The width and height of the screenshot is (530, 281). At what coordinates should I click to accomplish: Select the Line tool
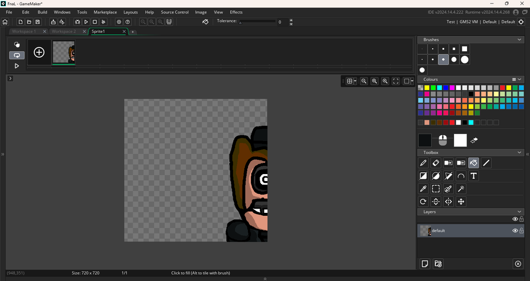coord(486,163)
